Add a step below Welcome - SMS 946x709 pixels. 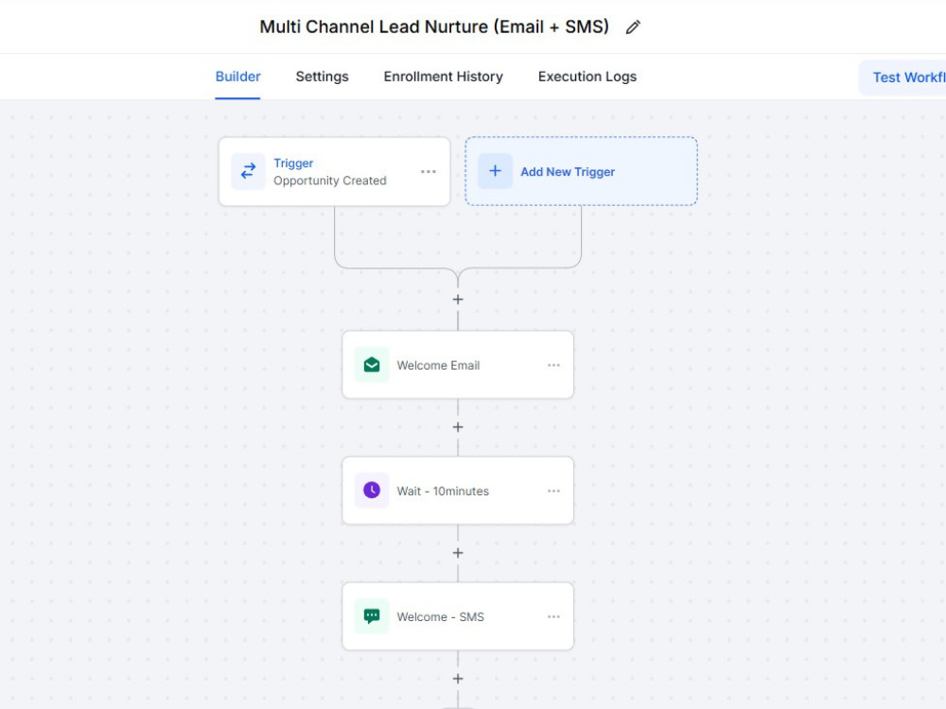(458, 679)
